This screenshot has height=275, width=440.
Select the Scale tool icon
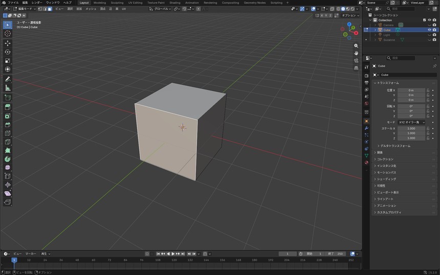tap(8, 60)
